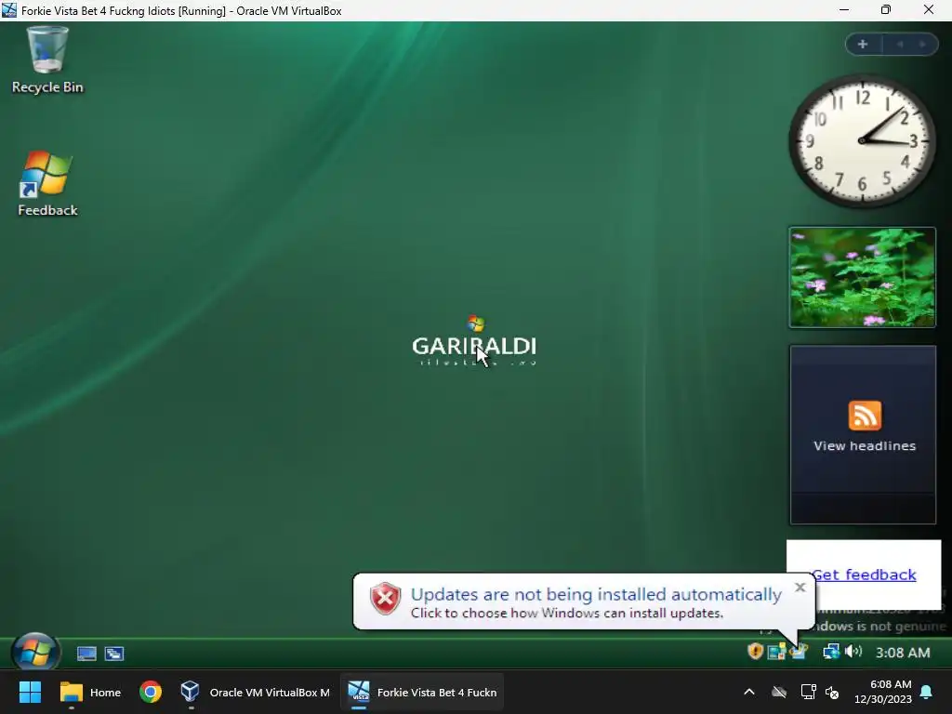Click the Vista volume speaker icon
Viewport: 952px width, 714px height.
(x=853, y=652)
